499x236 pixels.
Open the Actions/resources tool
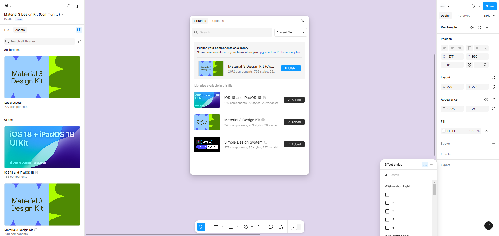[281, 227]
